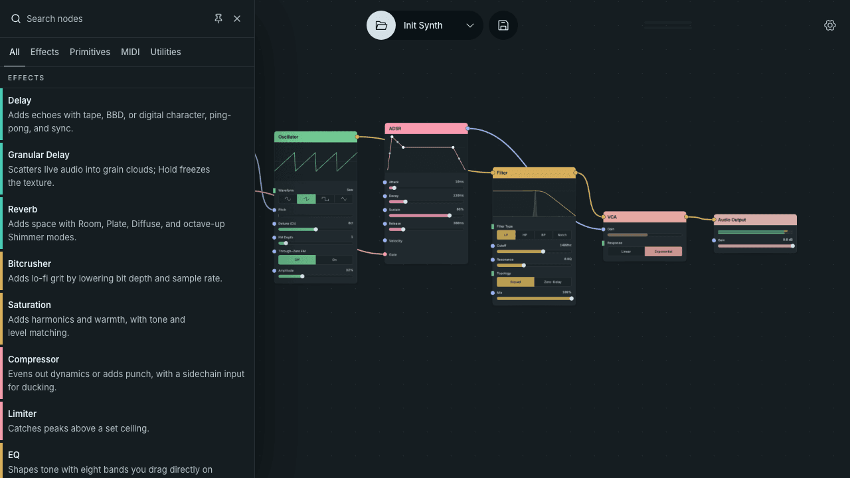
Task: Open the preset folder button
Action: coord(381,25)
